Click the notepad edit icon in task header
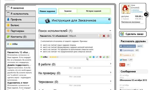 point(100,36)
